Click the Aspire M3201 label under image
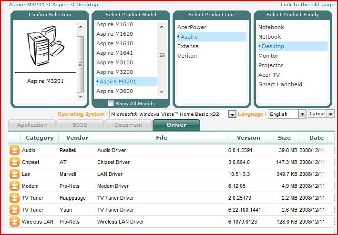The height and width of the screenshot is (235, 338). (45, 82)
